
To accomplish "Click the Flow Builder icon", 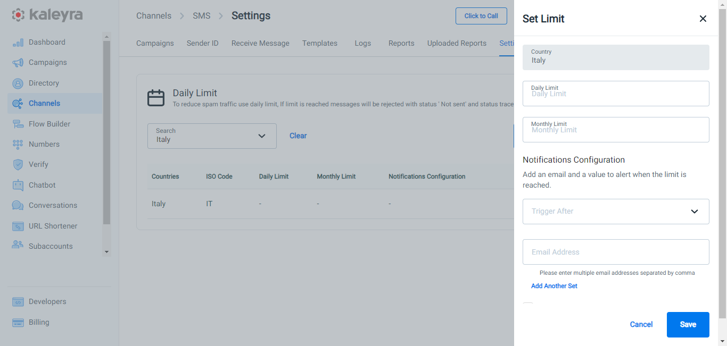I will pos(18,124).
